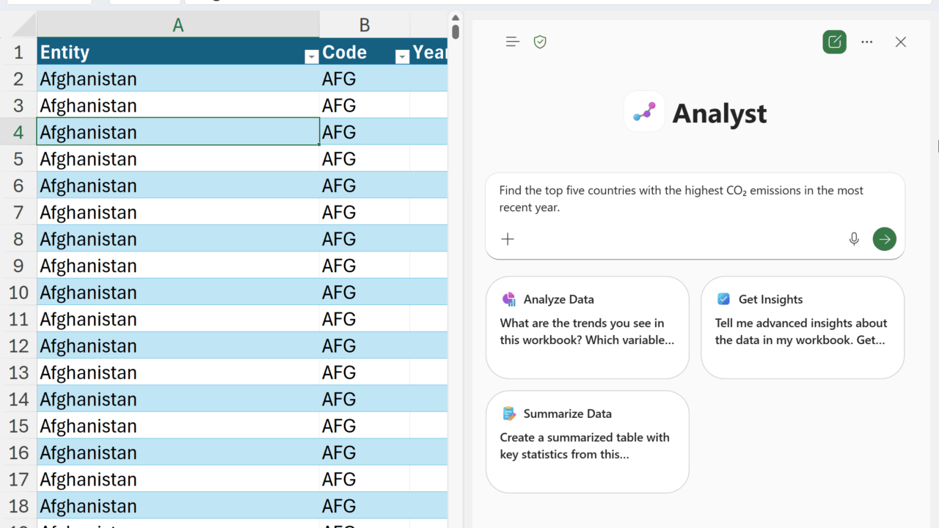Click the CO₂ emissions prompt text field

681,199
